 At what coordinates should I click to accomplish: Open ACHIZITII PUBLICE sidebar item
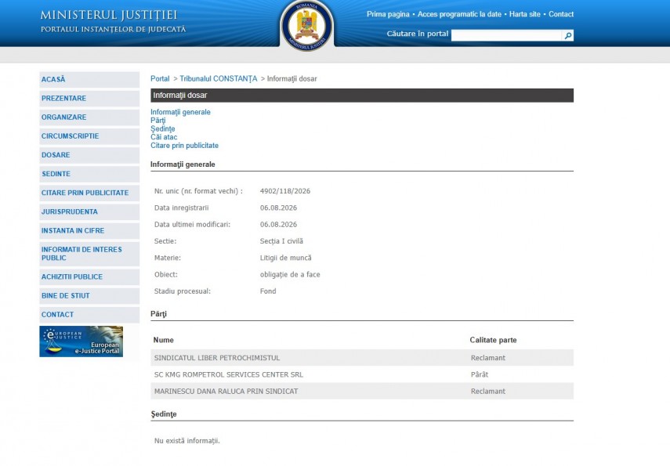89,276
